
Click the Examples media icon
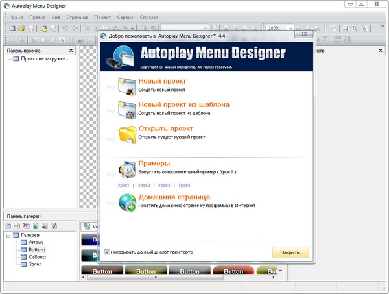point(127,169)
